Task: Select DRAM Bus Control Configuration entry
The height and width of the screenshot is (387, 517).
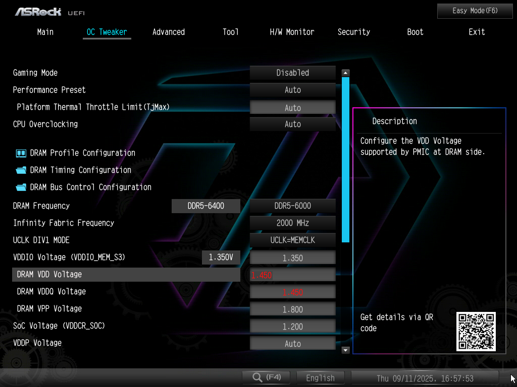Action: click(91, 187)
